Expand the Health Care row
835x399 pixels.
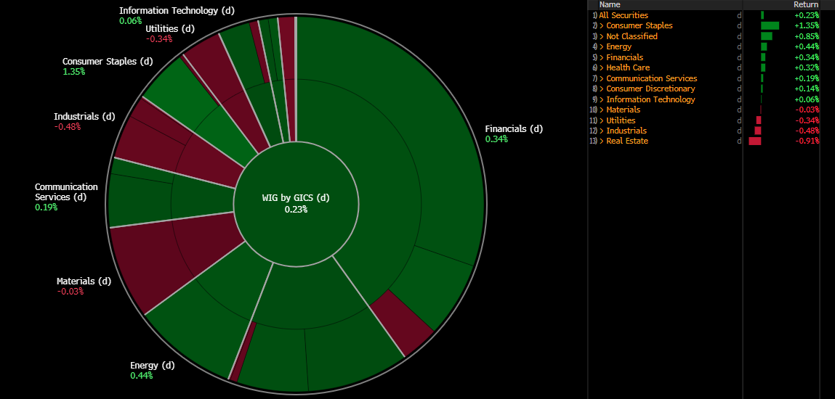pyautogui.click(x=602, y=67)
